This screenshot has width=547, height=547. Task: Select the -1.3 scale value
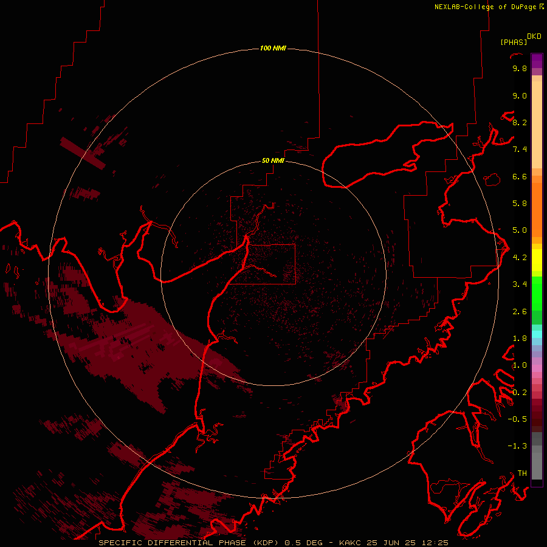pos(517,446)
